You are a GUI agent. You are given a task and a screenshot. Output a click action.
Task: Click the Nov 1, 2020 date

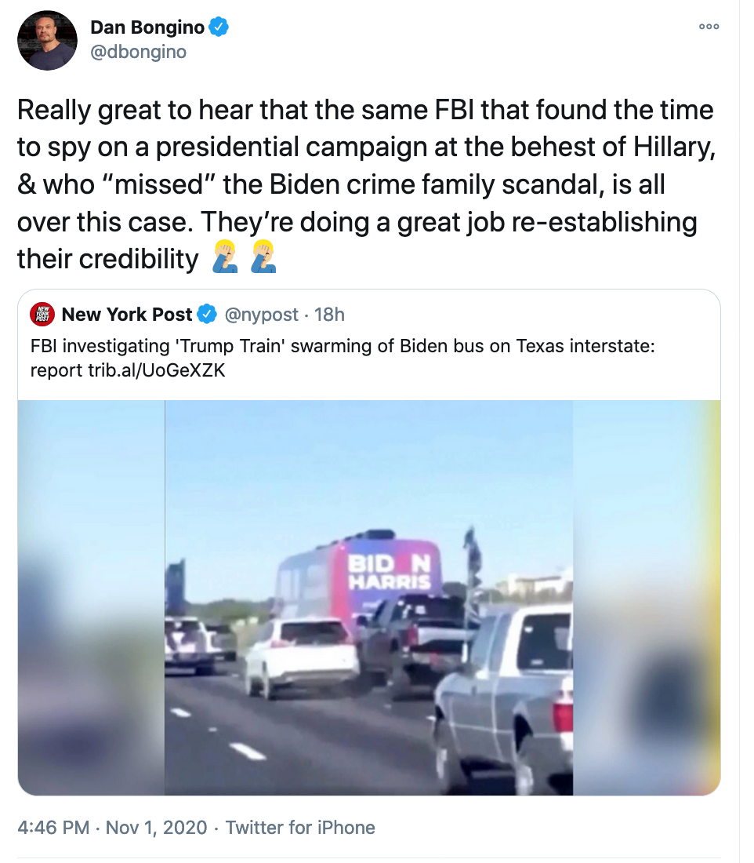point(156,827)
